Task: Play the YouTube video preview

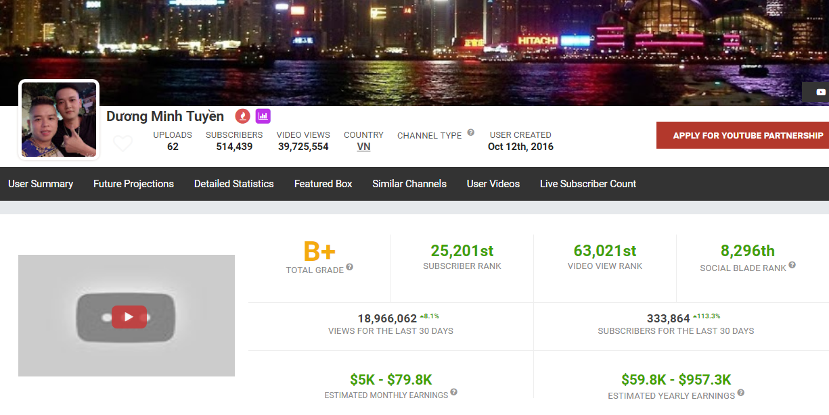Action: coord(129,317)
